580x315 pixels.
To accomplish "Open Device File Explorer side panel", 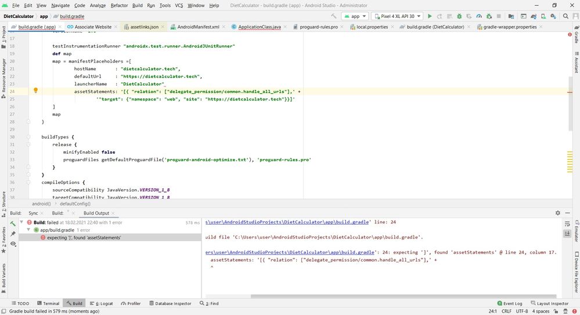I will pyautogui.click(x=577, y=273).
